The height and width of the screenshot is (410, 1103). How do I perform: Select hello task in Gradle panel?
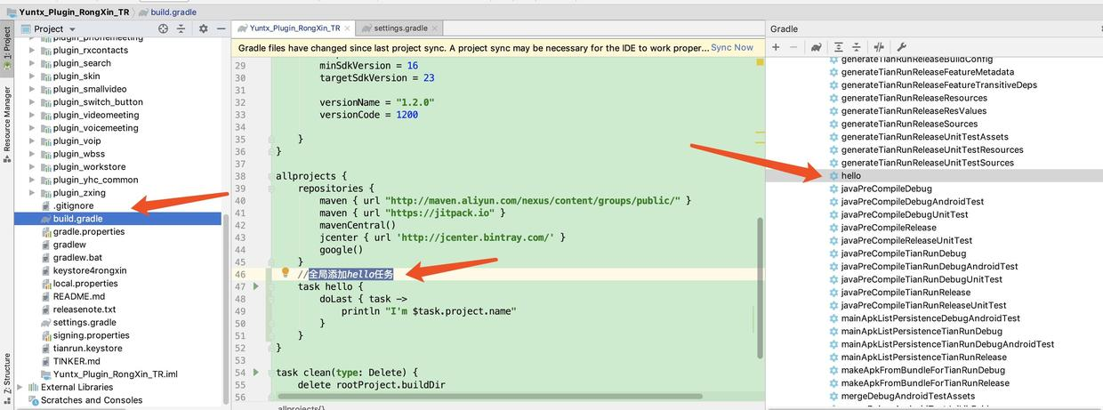click(851, 176)
